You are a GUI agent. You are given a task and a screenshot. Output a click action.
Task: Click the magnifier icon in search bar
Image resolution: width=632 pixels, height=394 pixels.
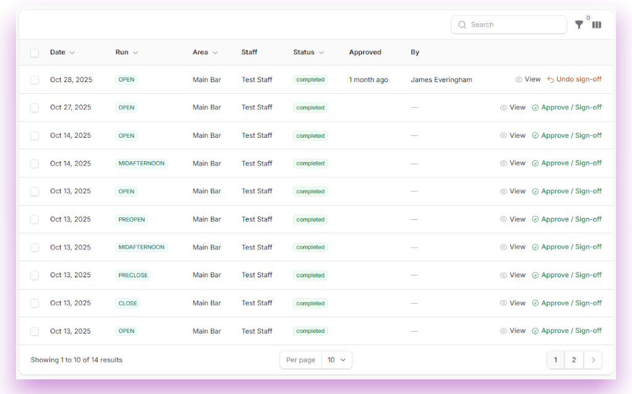pos(462,25)
